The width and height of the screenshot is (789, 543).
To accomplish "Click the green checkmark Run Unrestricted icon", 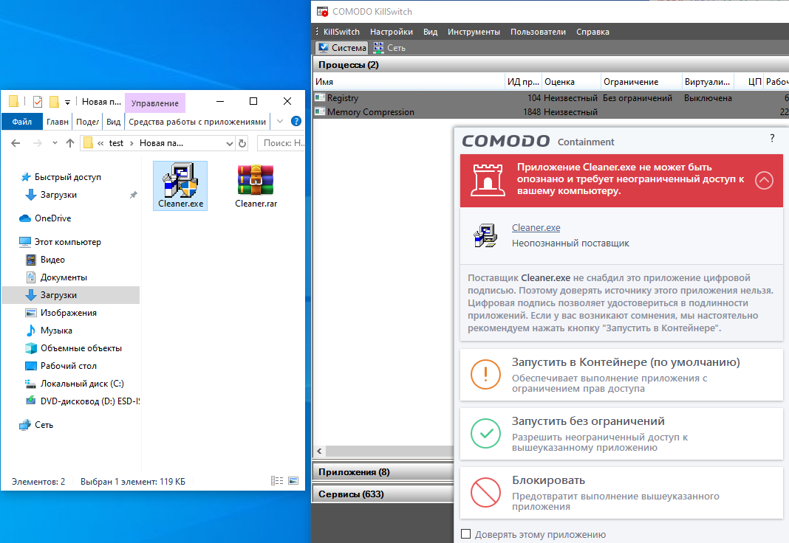I will (x=485, y=433).
